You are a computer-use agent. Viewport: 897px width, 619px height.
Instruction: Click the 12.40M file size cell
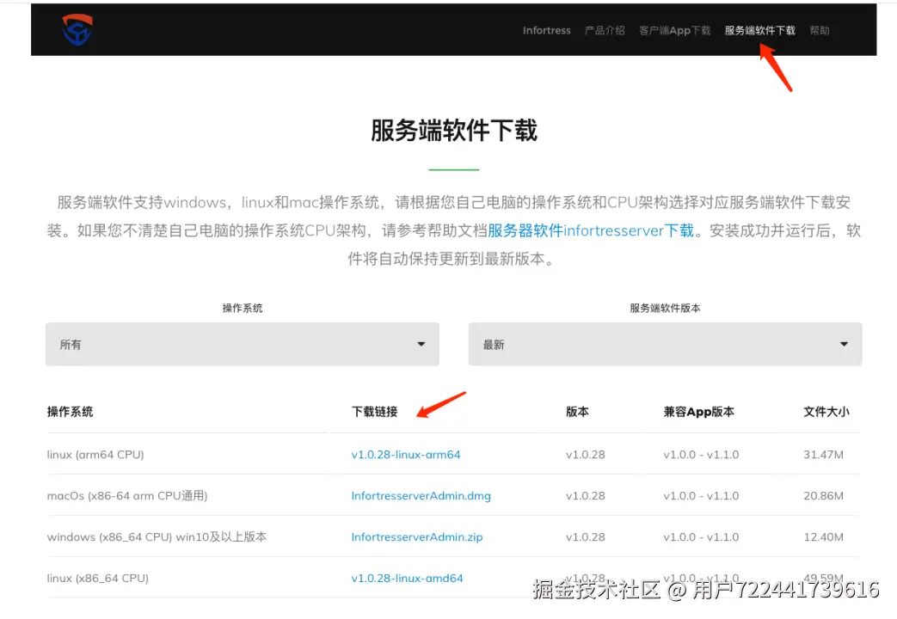[x=823, y=537]
